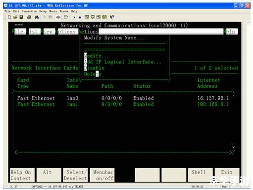Choose Modify System Name entry
Screen dimensions: 253x190
tap(114, 38)
